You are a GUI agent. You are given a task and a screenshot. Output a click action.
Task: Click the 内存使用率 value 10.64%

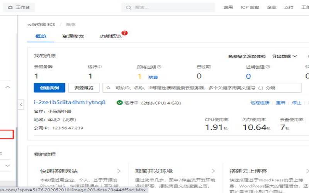(x=256, y=127)
